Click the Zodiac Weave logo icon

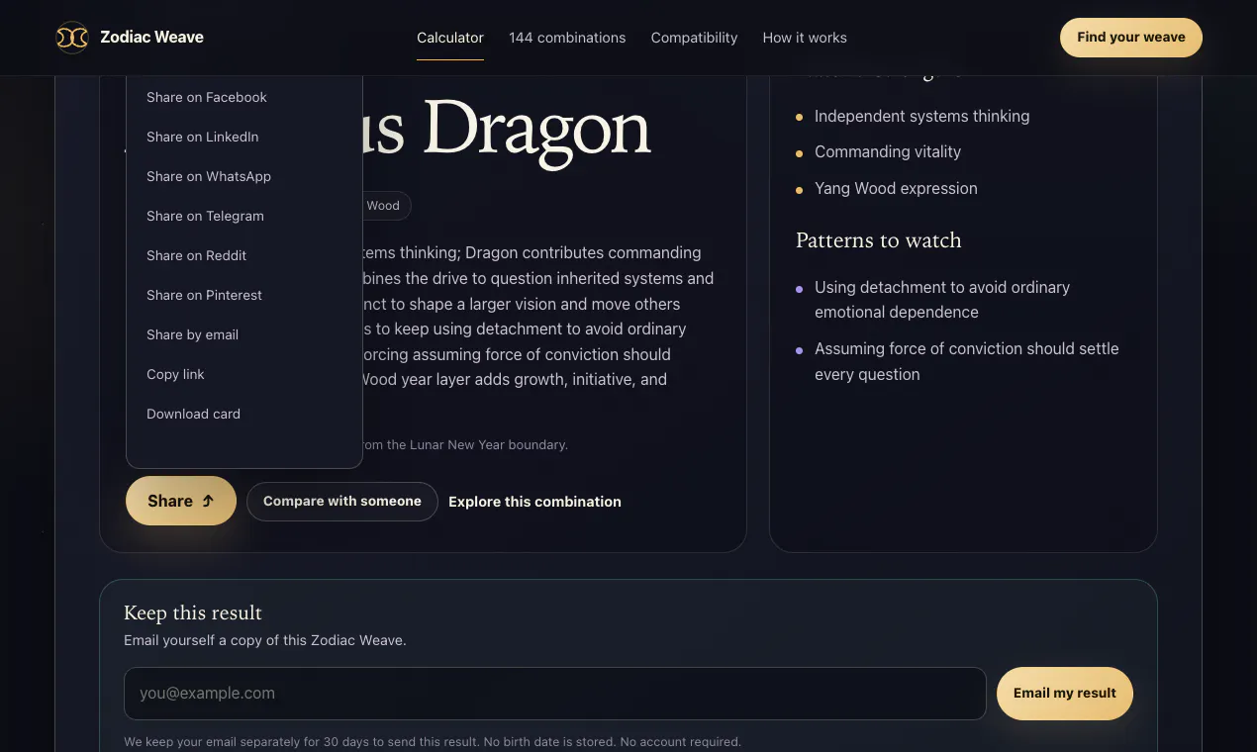point(72,38)
